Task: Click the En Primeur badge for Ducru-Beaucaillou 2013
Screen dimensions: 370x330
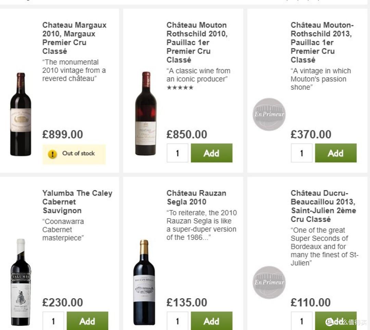Action: pyautogui.click(x=269, y=282)
